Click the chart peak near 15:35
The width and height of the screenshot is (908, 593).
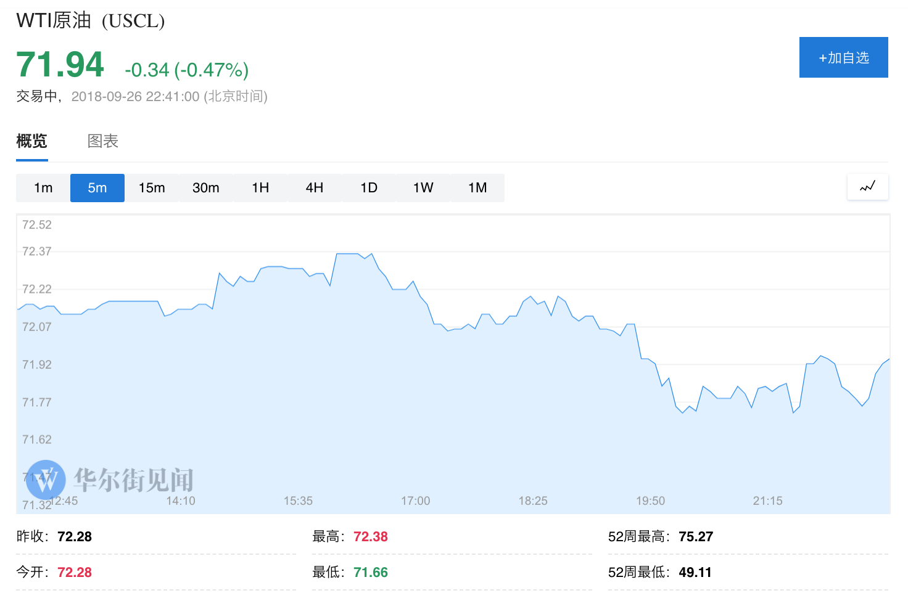pyautogui.click(x=347, y=253)
